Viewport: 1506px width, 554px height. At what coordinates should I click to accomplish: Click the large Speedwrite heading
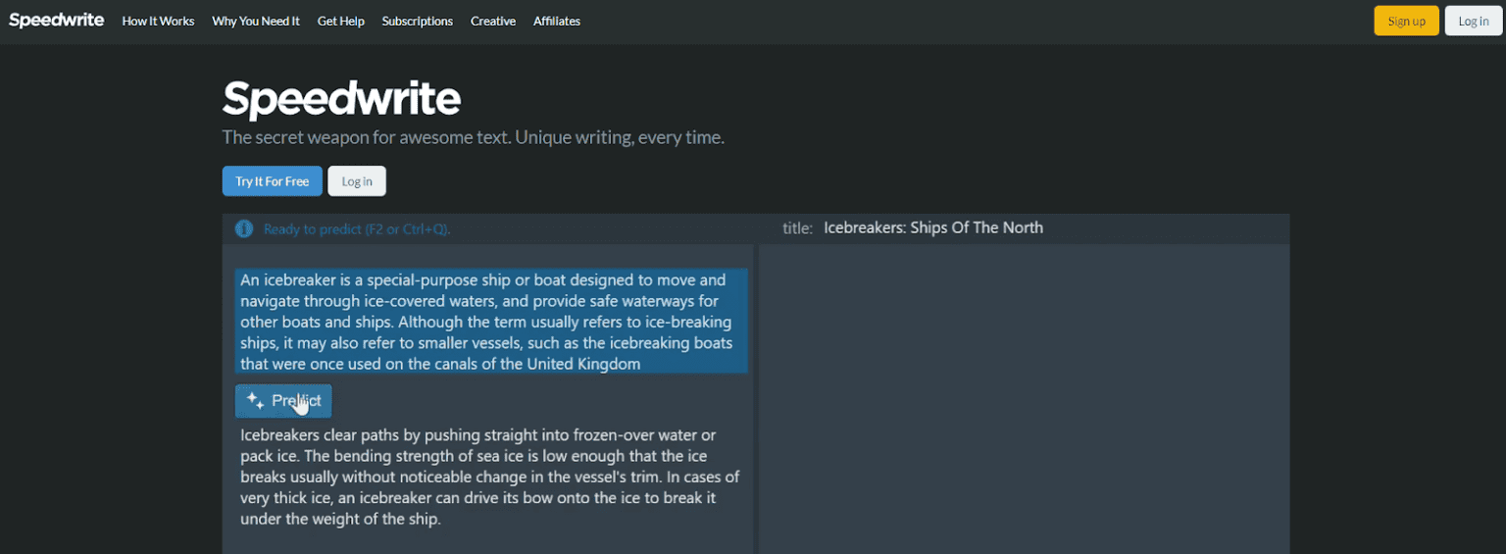(341, 99)
